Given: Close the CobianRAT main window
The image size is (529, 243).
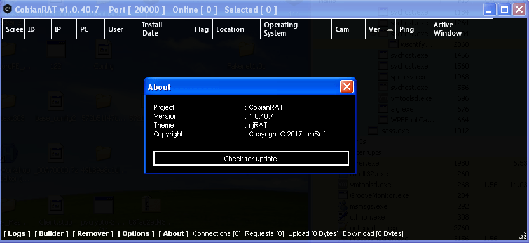Looking at the screenshot, I should 519,10.
